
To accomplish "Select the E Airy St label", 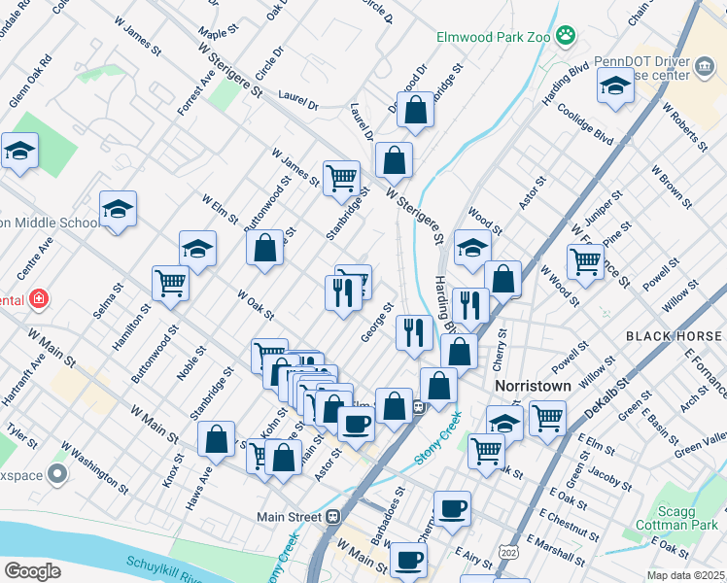I will (473, 558).
